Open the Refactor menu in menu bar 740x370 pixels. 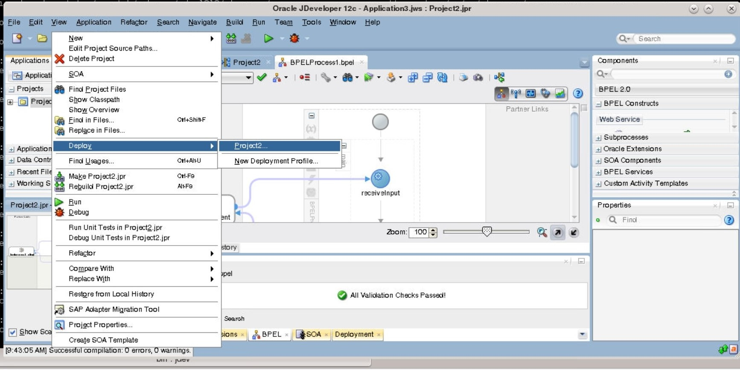click(x=134, y=22)
